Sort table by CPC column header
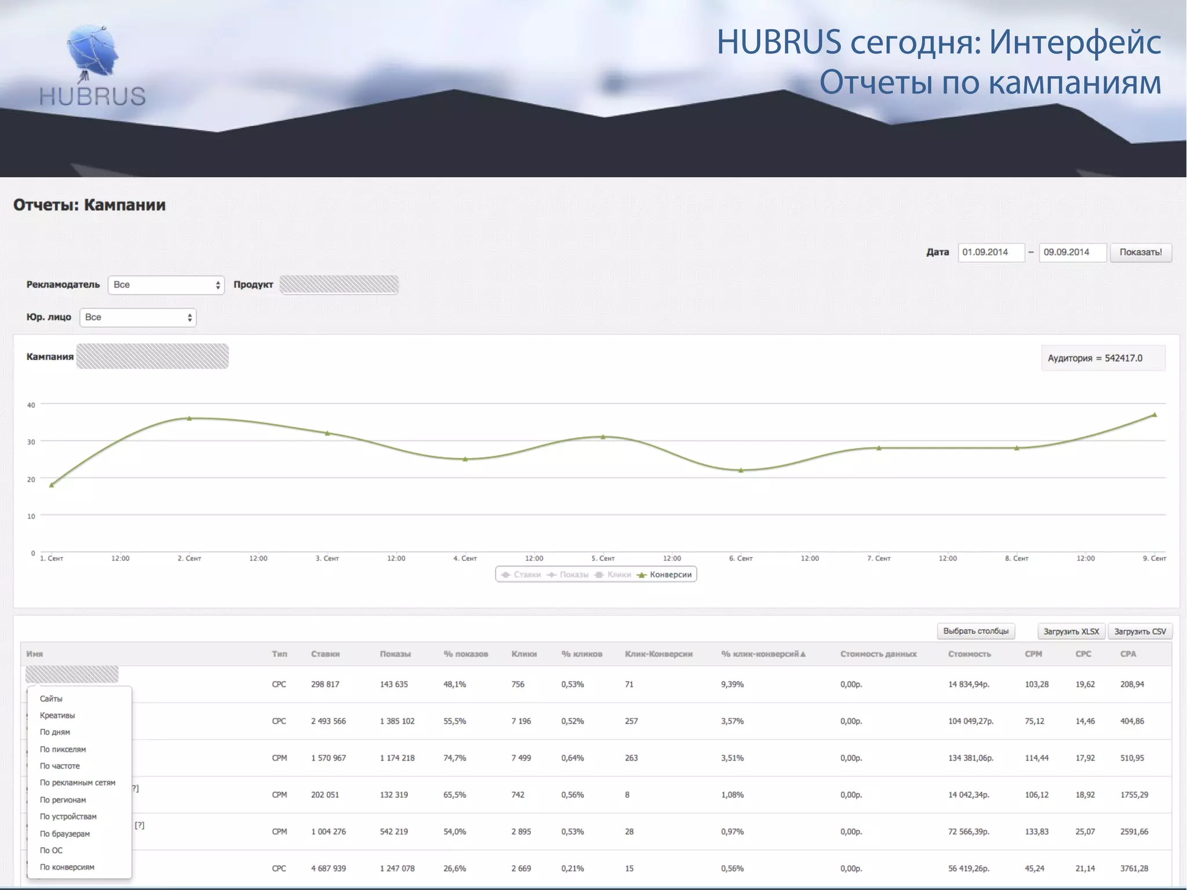The height and width of the screenshot is (890, 1187). point(1083,654)
